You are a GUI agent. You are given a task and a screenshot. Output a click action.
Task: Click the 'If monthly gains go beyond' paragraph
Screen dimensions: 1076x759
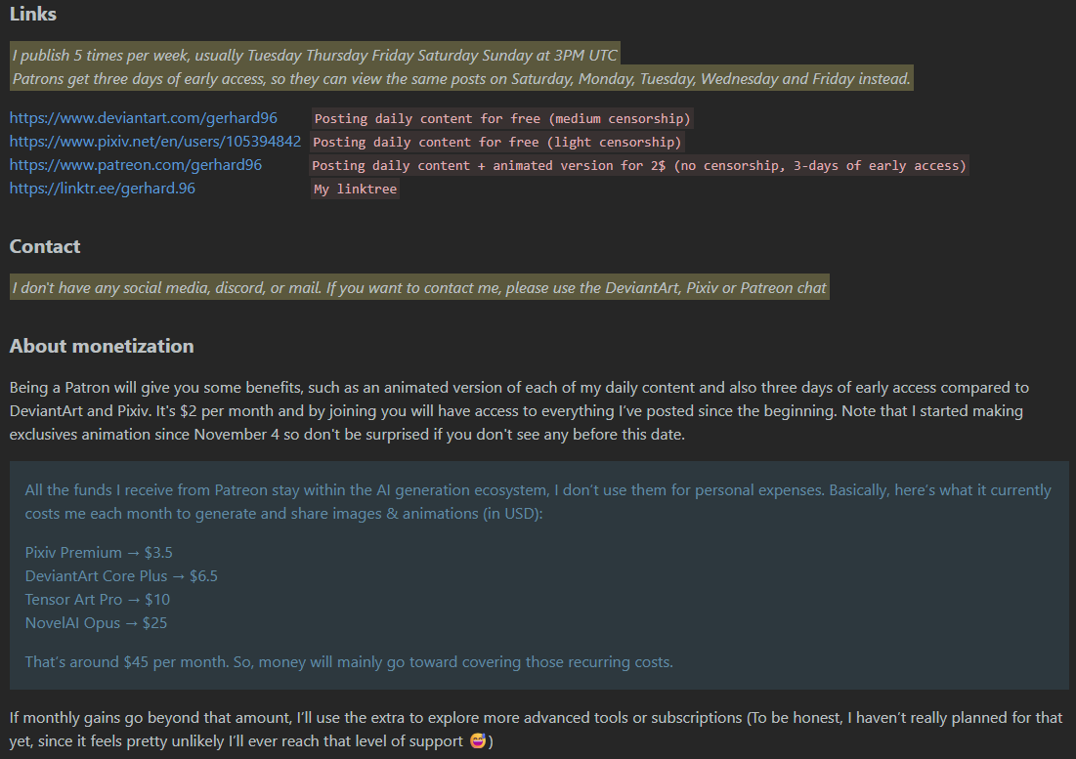536,730
